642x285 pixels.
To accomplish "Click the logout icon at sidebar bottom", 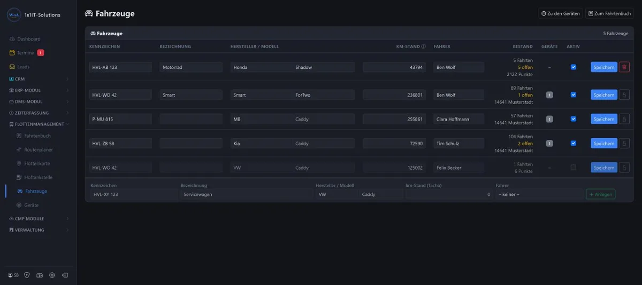I will coord(65,275).
